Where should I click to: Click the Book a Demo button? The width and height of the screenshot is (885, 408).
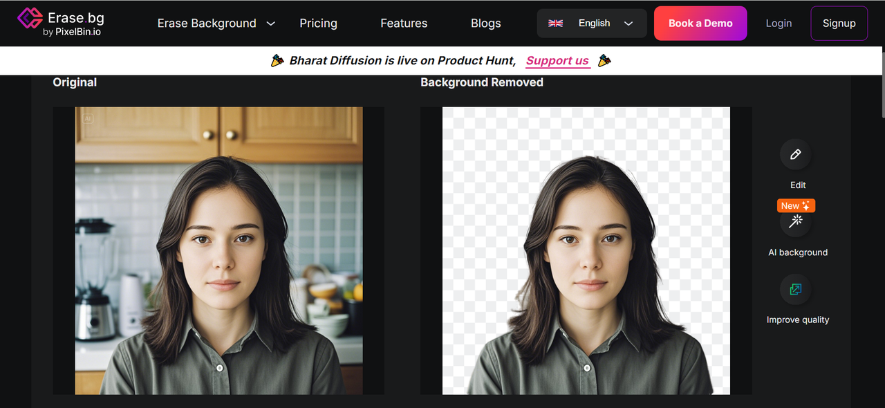[x=700, y=24]
